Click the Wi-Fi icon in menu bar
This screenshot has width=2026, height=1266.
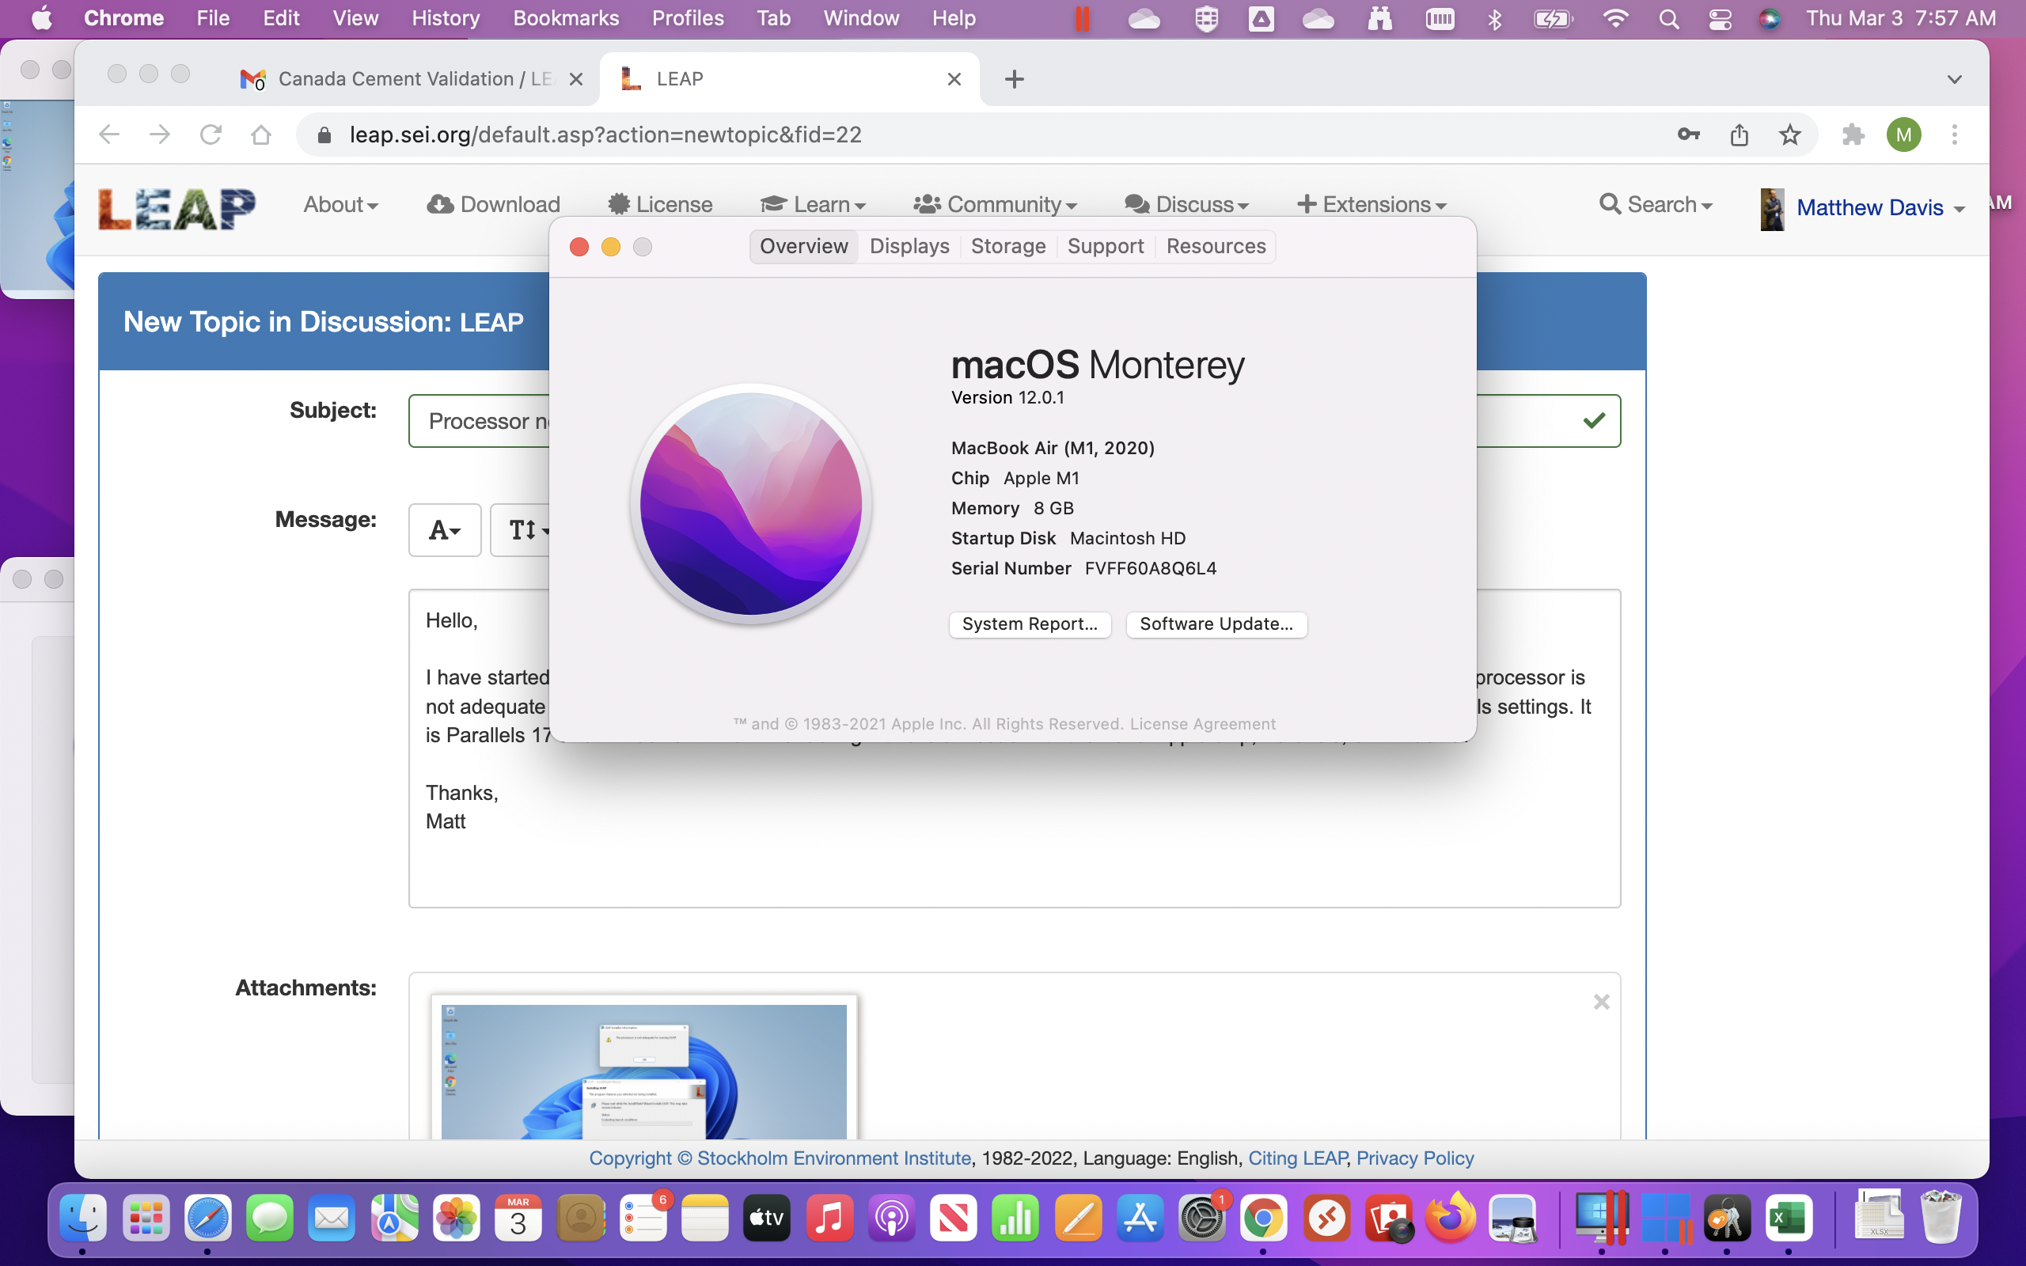click(1615, 18)
